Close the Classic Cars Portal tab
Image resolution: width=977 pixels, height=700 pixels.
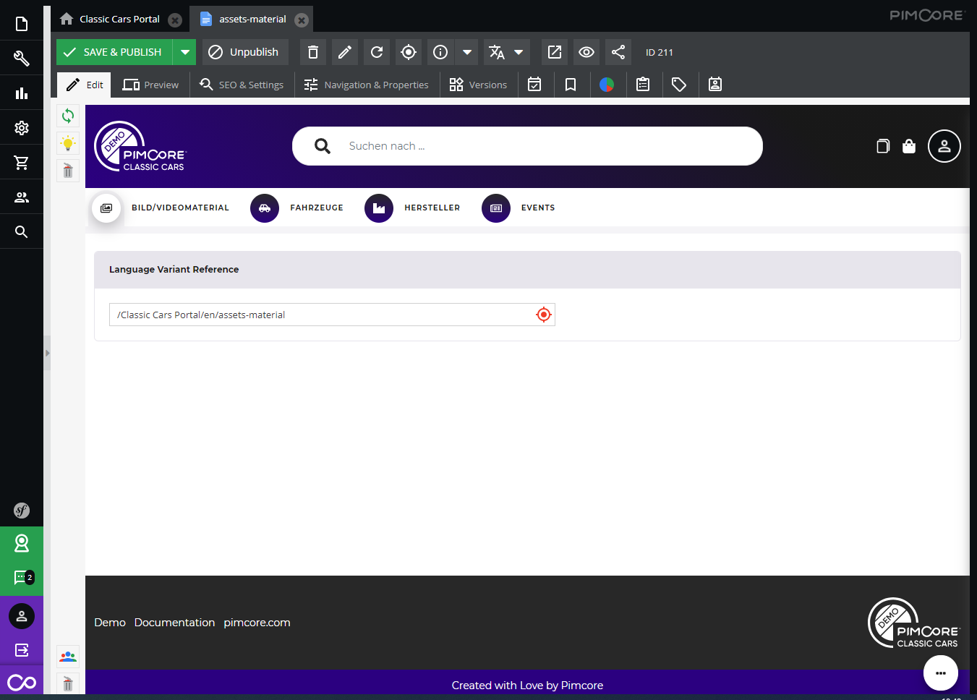[175, 20]
